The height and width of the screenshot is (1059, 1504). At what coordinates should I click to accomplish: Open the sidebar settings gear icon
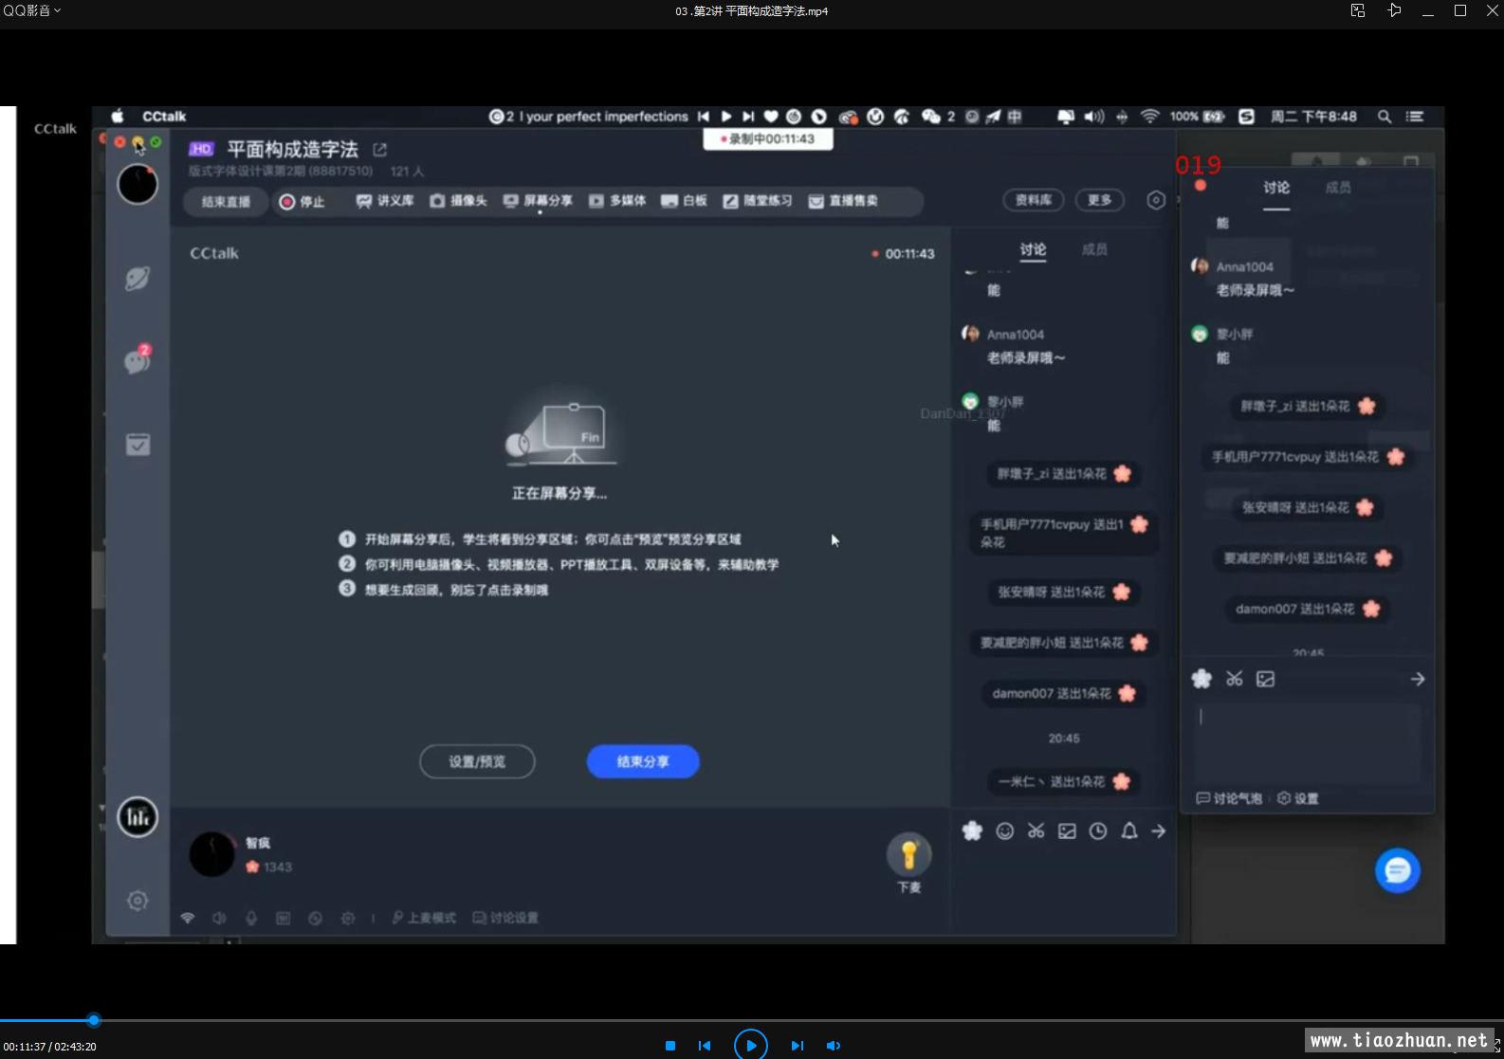click(x=138, y=901)
